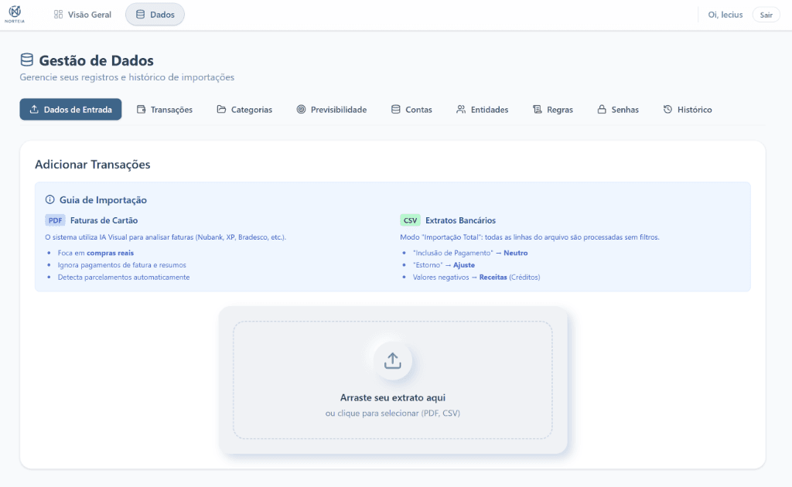Switch to the Transações tab

164,110
